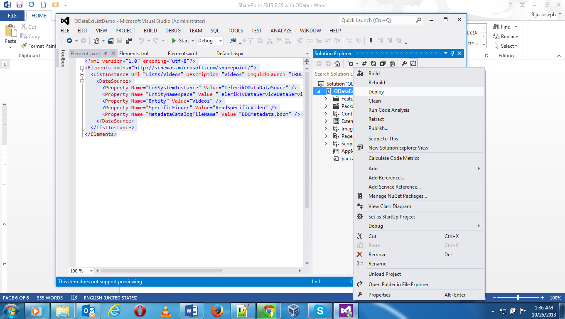The height and width of the screenshot is (319, 565).
Task: Click the green Start debugging button
Action: pyautogui.click(x=180, y=41)
